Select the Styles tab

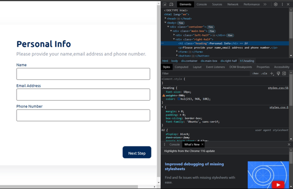click(166, 67)
